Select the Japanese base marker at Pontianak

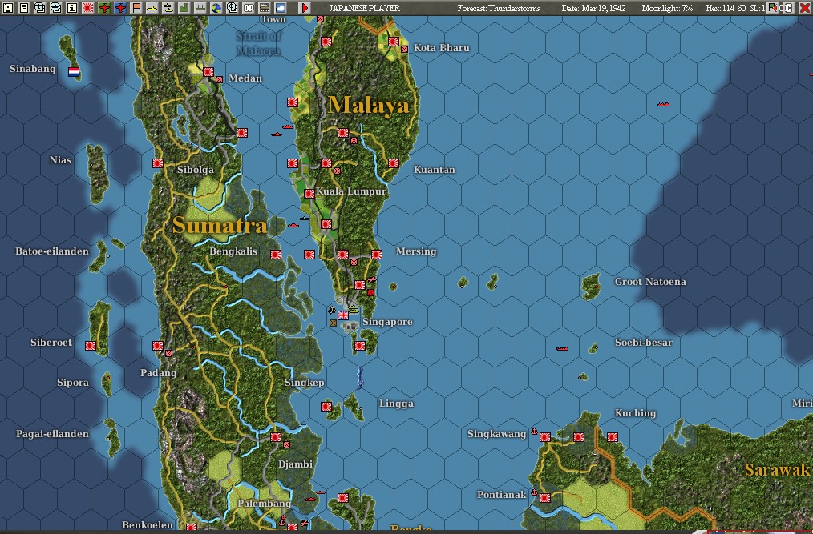(x=545, y=498)
